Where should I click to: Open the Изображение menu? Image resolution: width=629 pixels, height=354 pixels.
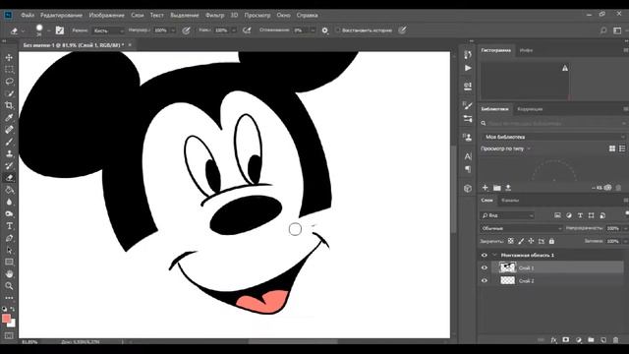coord(107,15)
